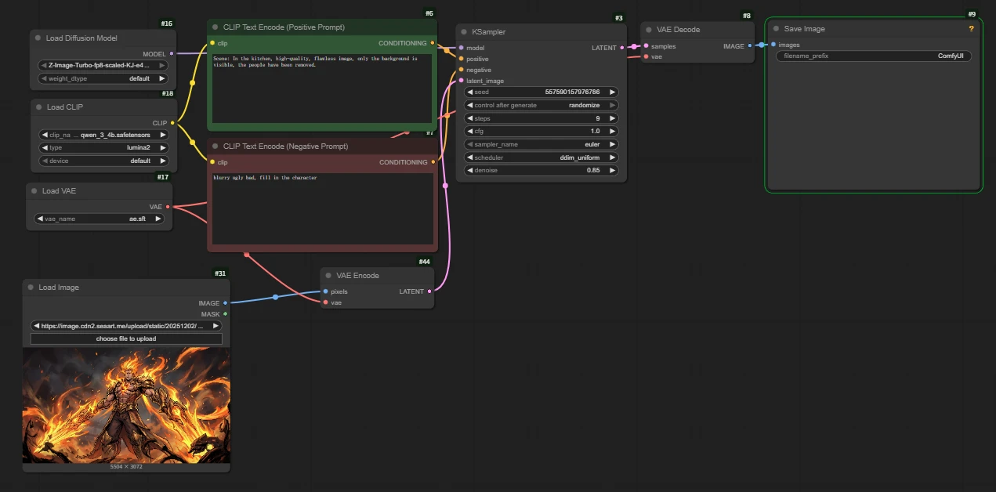This screenshot has height=492, width=996.
Task: Toggle collapse of the Positive Prompt node
Action: point(215,27)
